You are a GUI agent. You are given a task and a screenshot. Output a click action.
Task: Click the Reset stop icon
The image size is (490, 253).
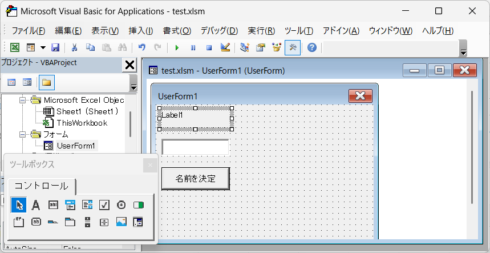coord(209,48)
